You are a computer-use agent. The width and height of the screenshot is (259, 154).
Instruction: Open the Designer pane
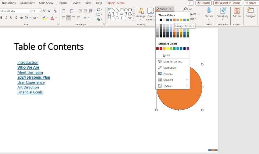click(250, 12)
